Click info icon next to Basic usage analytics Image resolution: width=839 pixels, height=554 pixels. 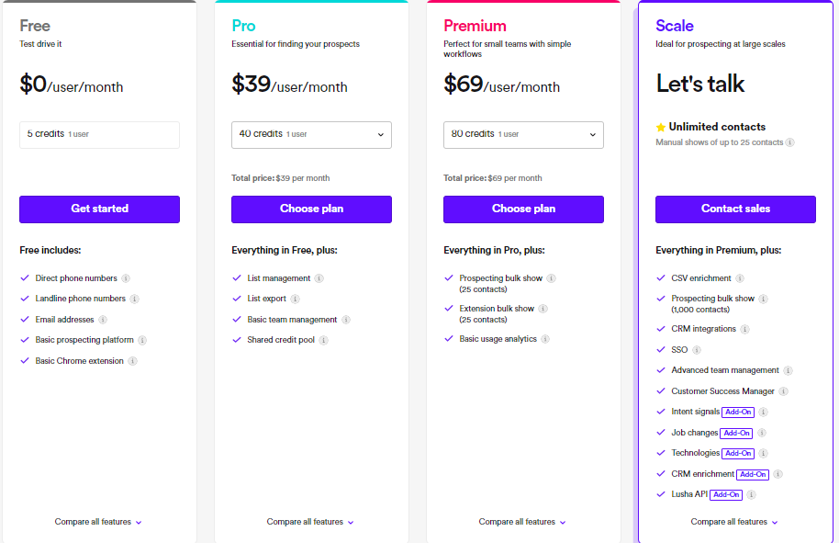pos(545,339)
